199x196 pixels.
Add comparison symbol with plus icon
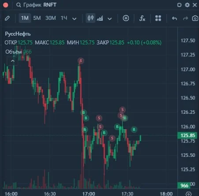tap(126, 18)
